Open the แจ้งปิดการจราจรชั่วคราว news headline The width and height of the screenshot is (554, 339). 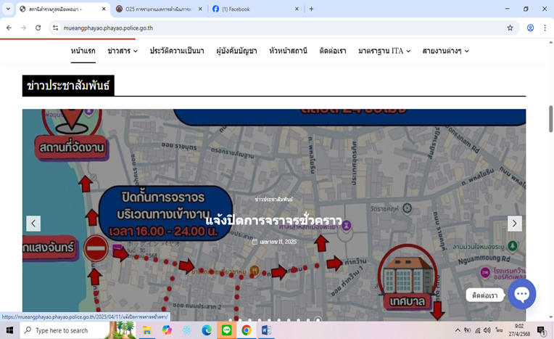[273, 221]
